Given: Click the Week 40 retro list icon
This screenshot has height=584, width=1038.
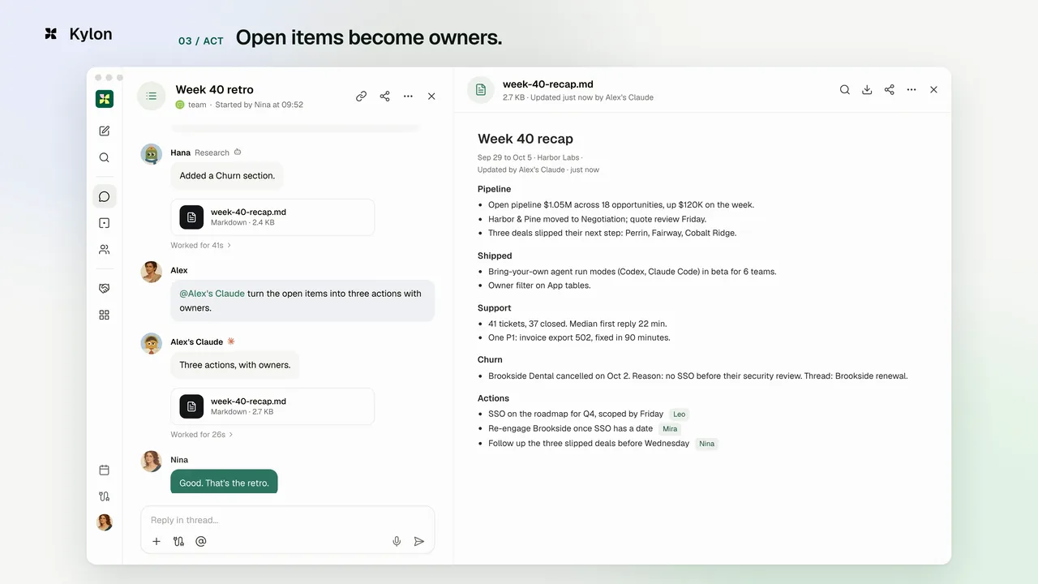Looking at the screenshot, I should [151, 96].
